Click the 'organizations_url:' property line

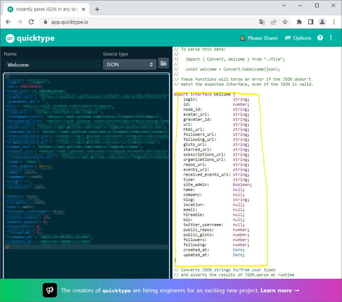coord(216,159)
